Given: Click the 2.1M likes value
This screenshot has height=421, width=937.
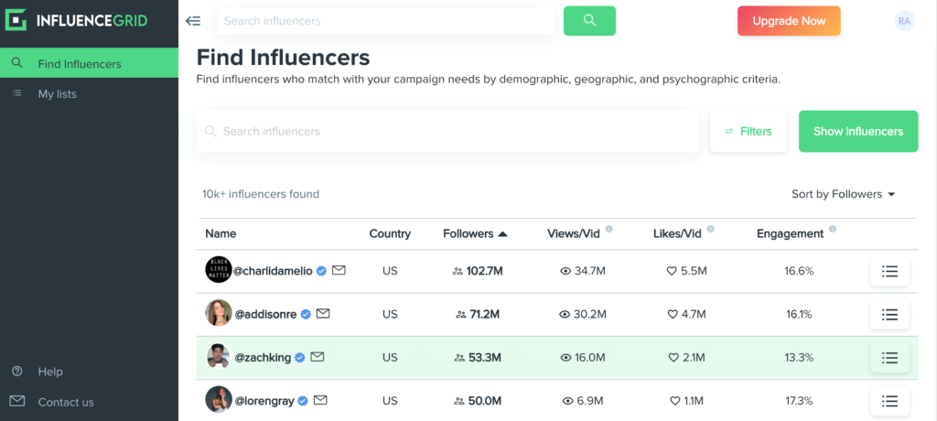Looking at the screenshot, I should (694, 358).
